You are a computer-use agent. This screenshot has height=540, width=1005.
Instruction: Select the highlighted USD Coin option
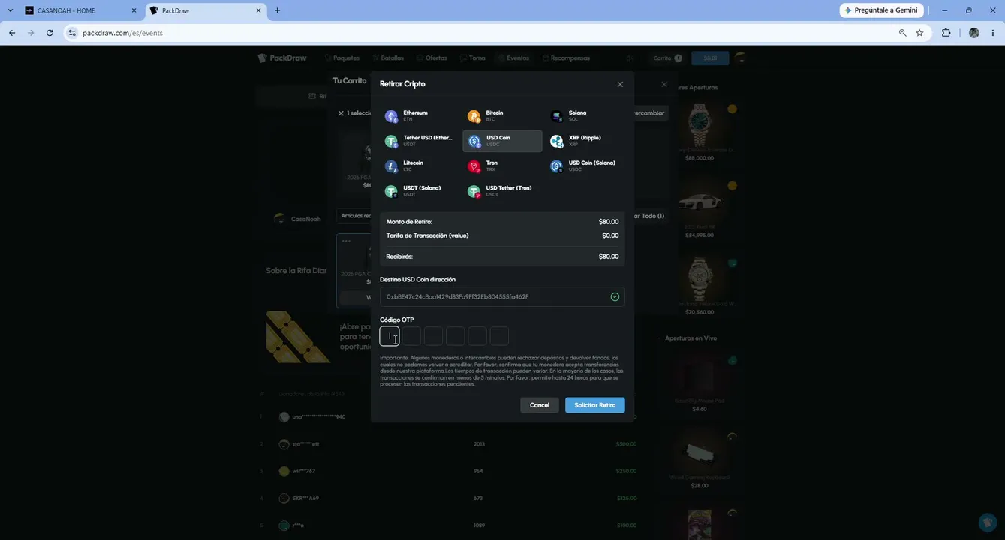coord(502,141)
